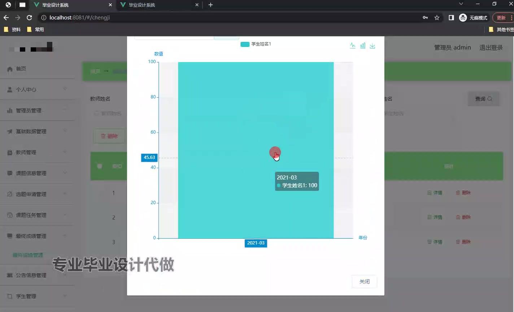Close the first 毕业设计系统 tab
The image size is (514, 312).
[110, 5]
